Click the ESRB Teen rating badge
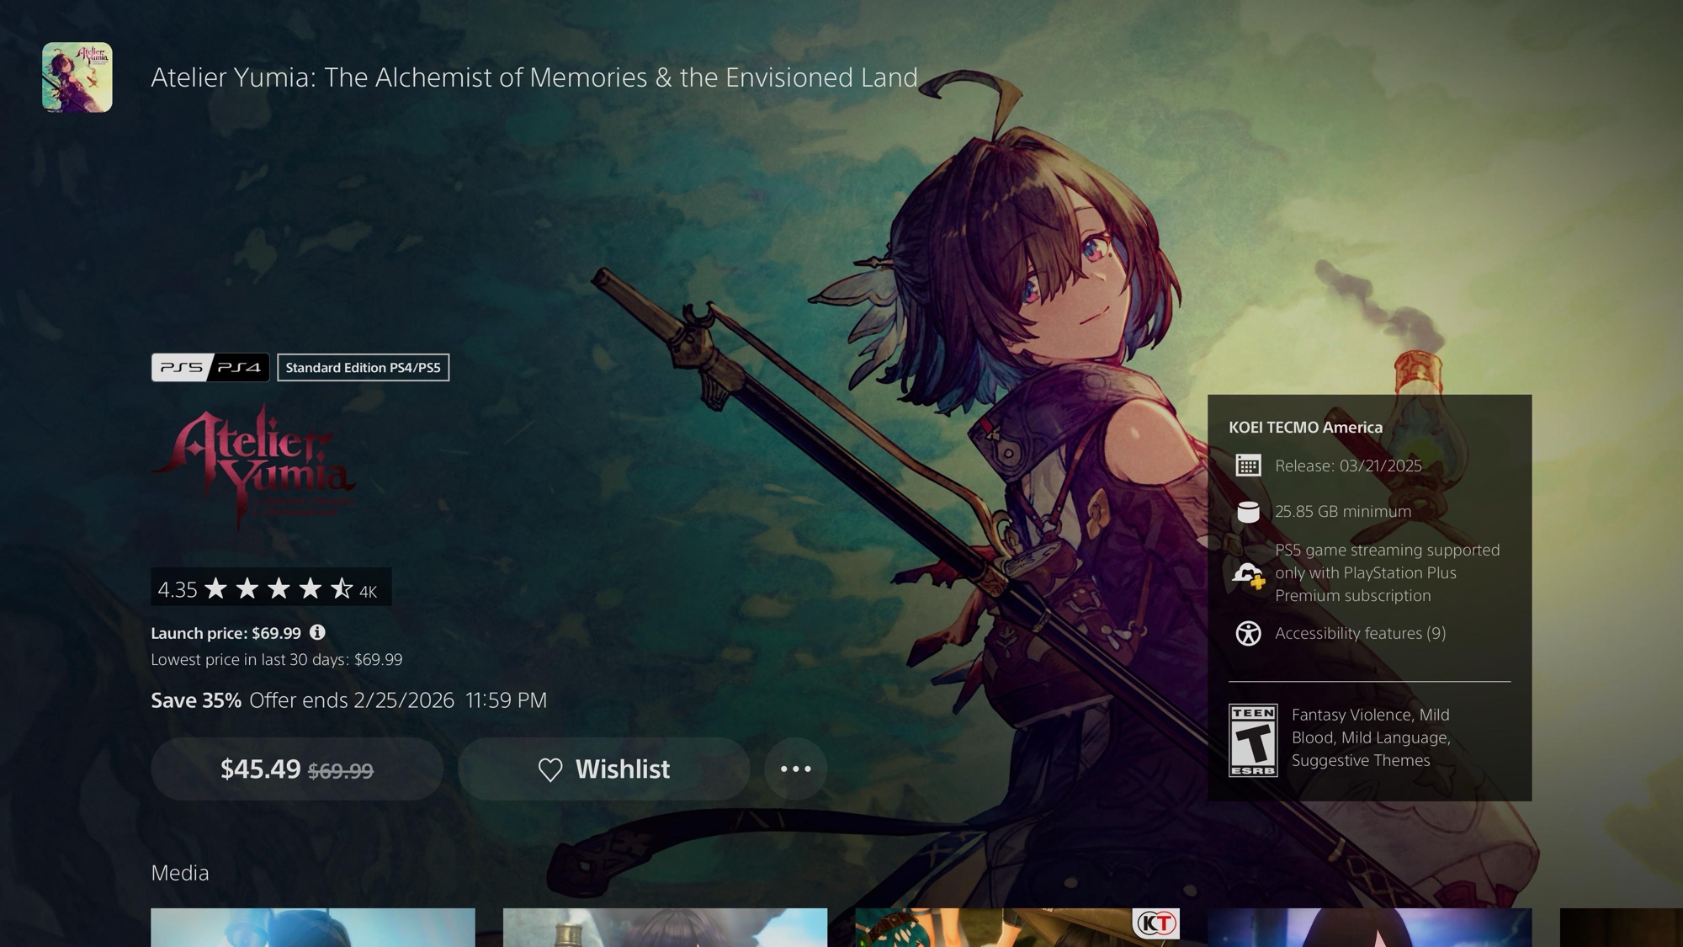Image resolution: width=1683 pixels, height=947 pixels. coord(1253,740)
